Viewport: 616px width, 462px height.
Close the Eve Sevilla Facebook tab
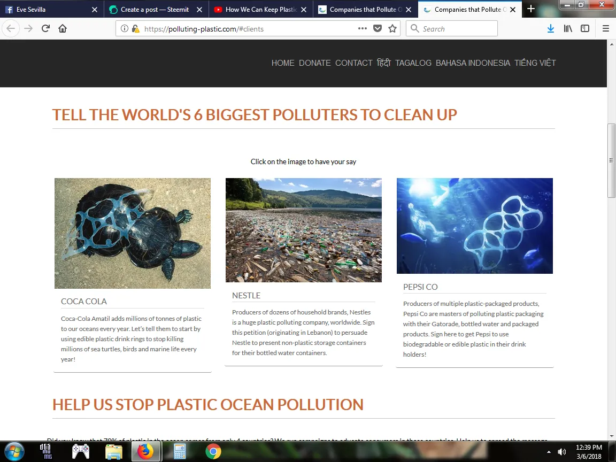coord(94,10)
